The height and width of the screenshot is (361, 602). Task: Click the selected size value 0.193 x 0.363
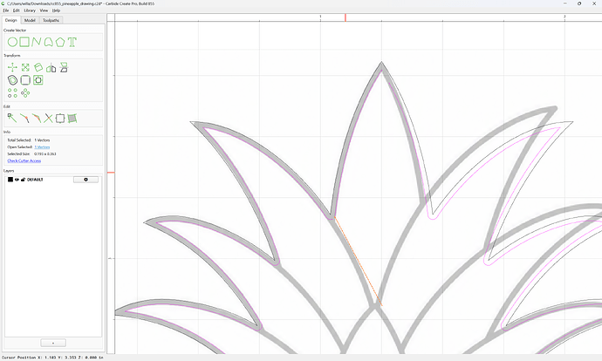click(45, 153)
